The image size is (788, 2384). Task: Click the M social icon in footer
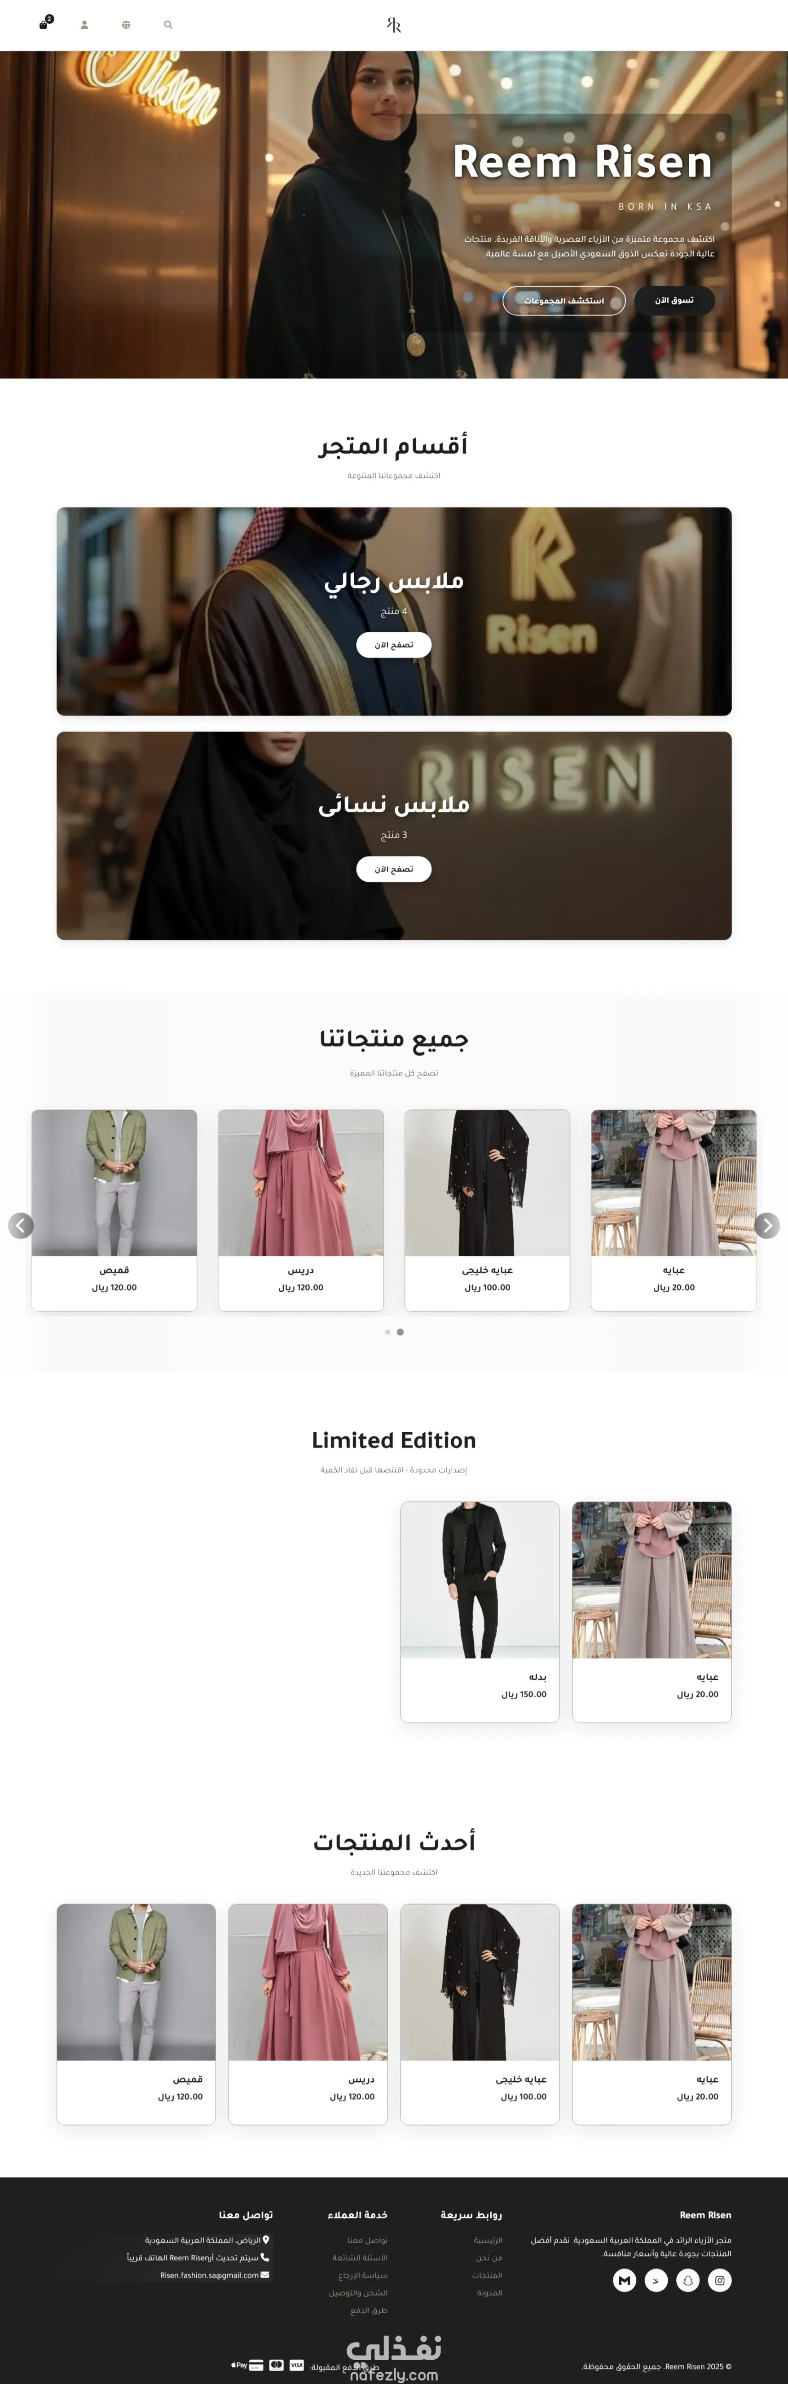(x=624, y=2280)
